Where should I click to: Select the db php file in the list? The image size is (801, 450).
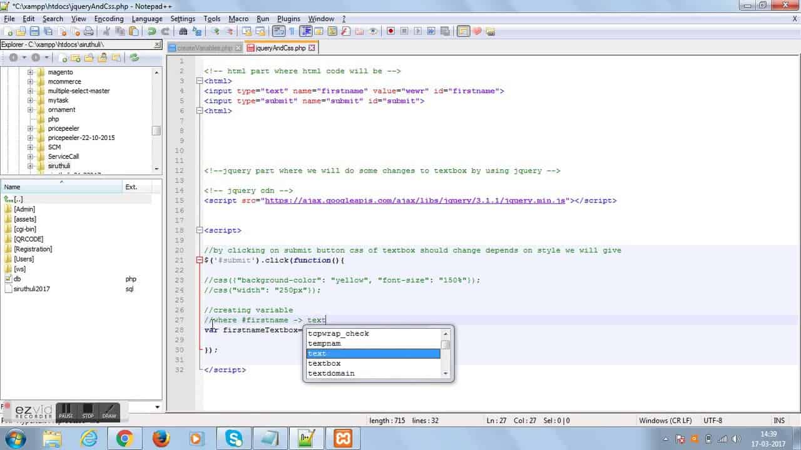[x=17, y=279]
